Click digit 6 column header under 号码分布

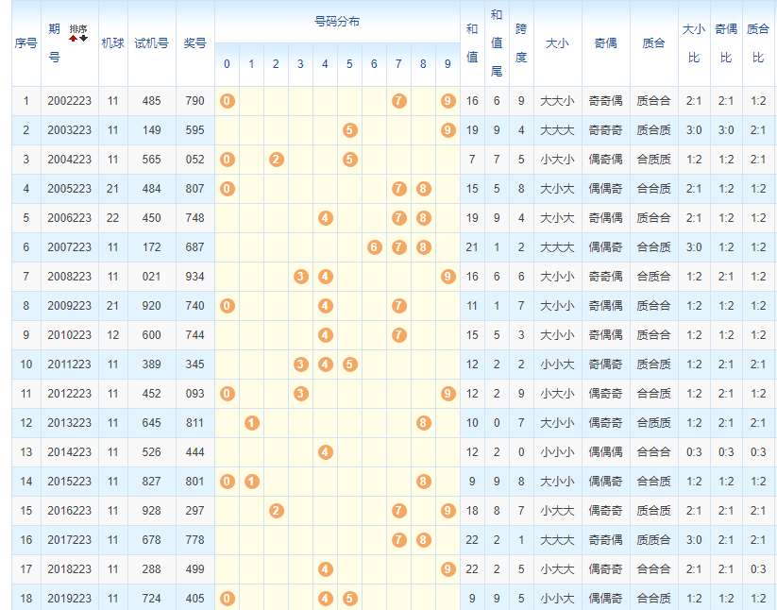pyautogui.click(x=374, y=64)
